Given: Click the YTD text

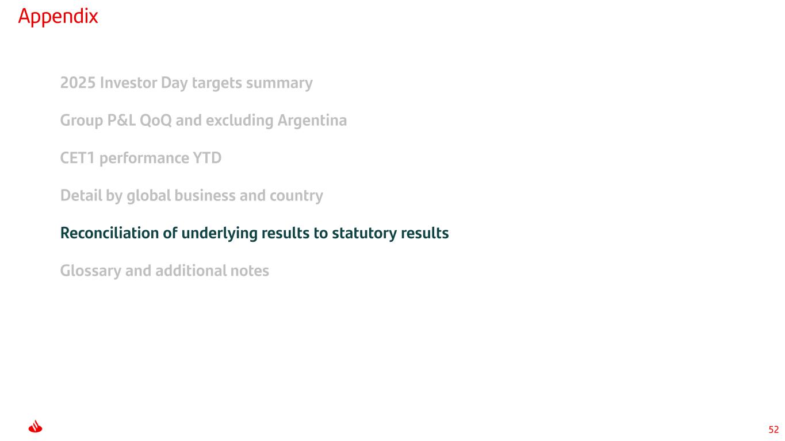Looking at the screenshot, I should [x=208, y=158].
